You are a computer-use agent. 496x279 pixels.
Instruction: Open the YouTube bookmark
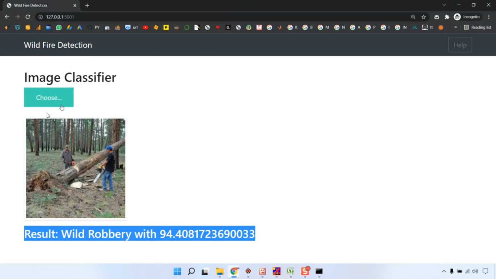pyautogui.click(x=145, y=27)
